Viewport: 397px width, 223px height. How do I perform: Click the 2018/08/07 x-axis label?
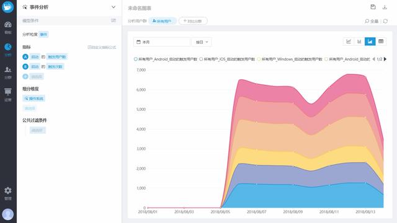256,212
